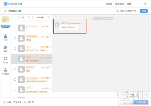This screenshot has width=151, height=106.
Task: Click avatar of the 2017-05-29 conversation
Action: (x=21, y=80)
